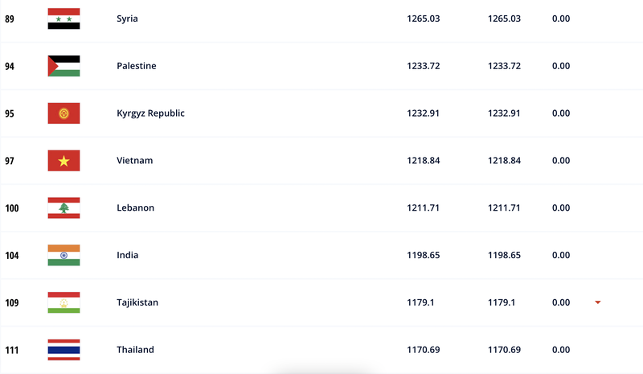Click rank number 104 for India
This screenshot has width=643, height=374.
pos(12,256)
